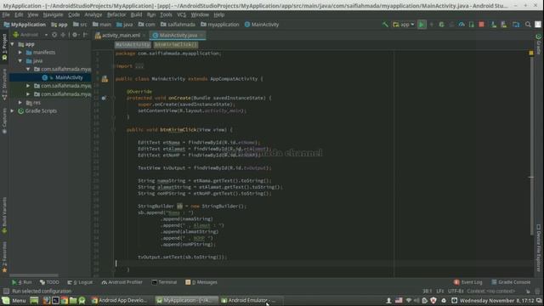This screenshot has height=306, width=544.
Task: Expand the manifests folder
Action: pos(20,53)
